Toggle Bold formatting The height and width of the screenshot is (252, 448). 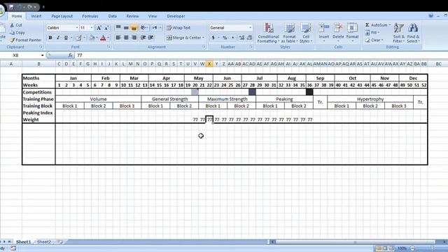point(50,37)
